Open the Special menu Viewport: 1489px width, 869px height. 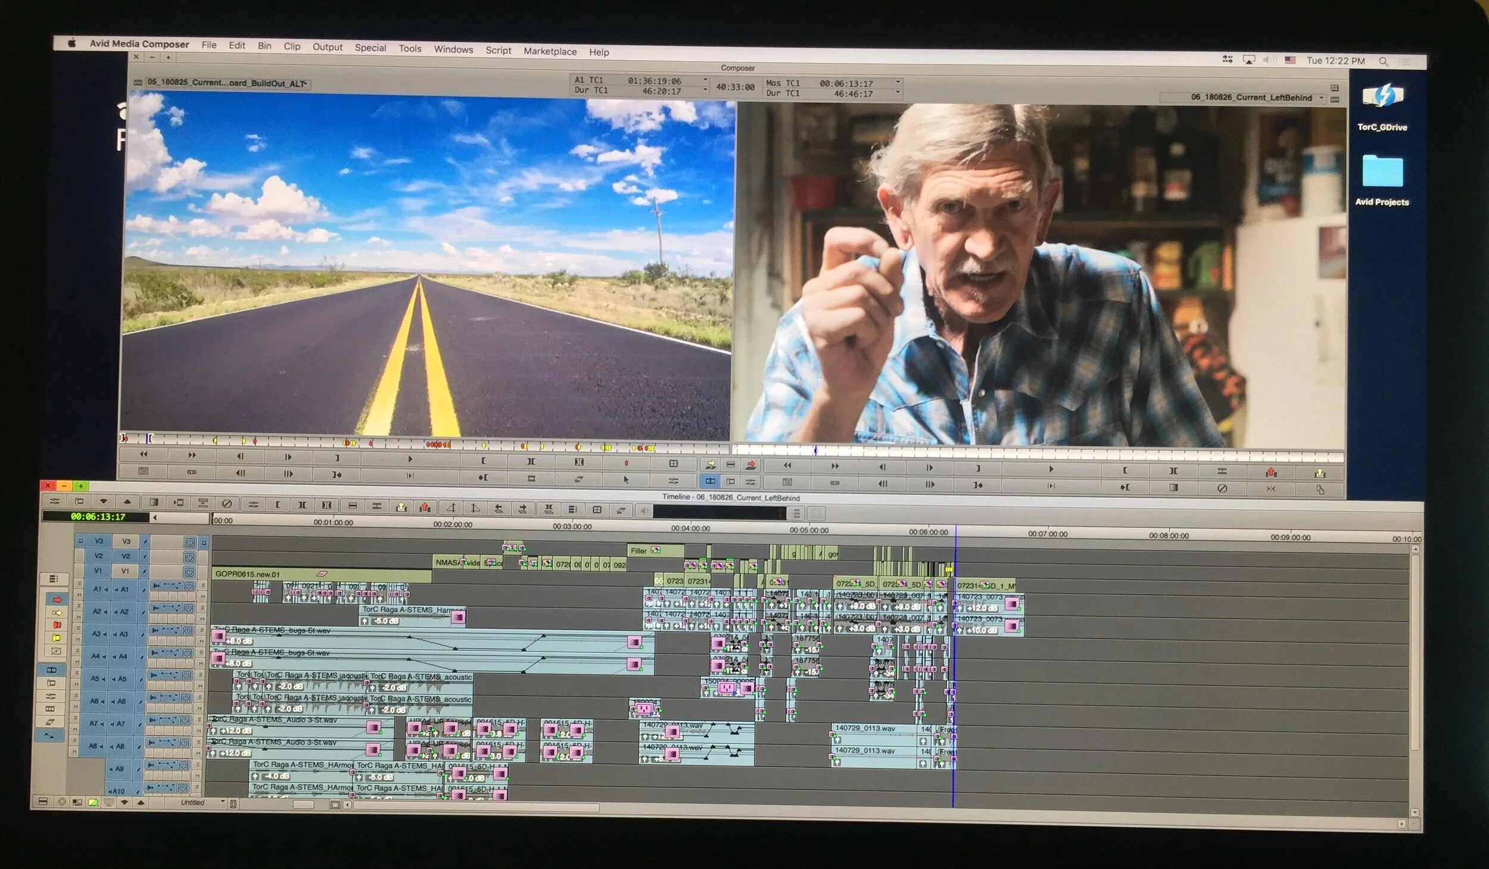coord(370,48)
